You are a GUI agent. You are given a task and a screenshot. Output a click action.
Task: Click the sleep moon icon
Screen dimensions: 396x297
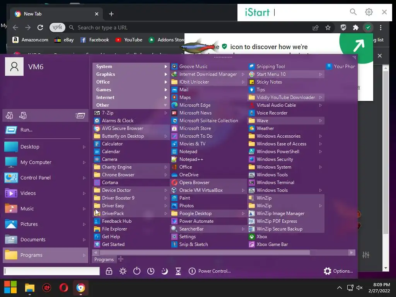[164, 271]
